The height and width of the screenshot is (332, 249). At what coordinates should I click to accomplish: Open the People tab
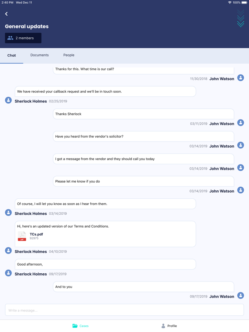[x=68, y=55]
